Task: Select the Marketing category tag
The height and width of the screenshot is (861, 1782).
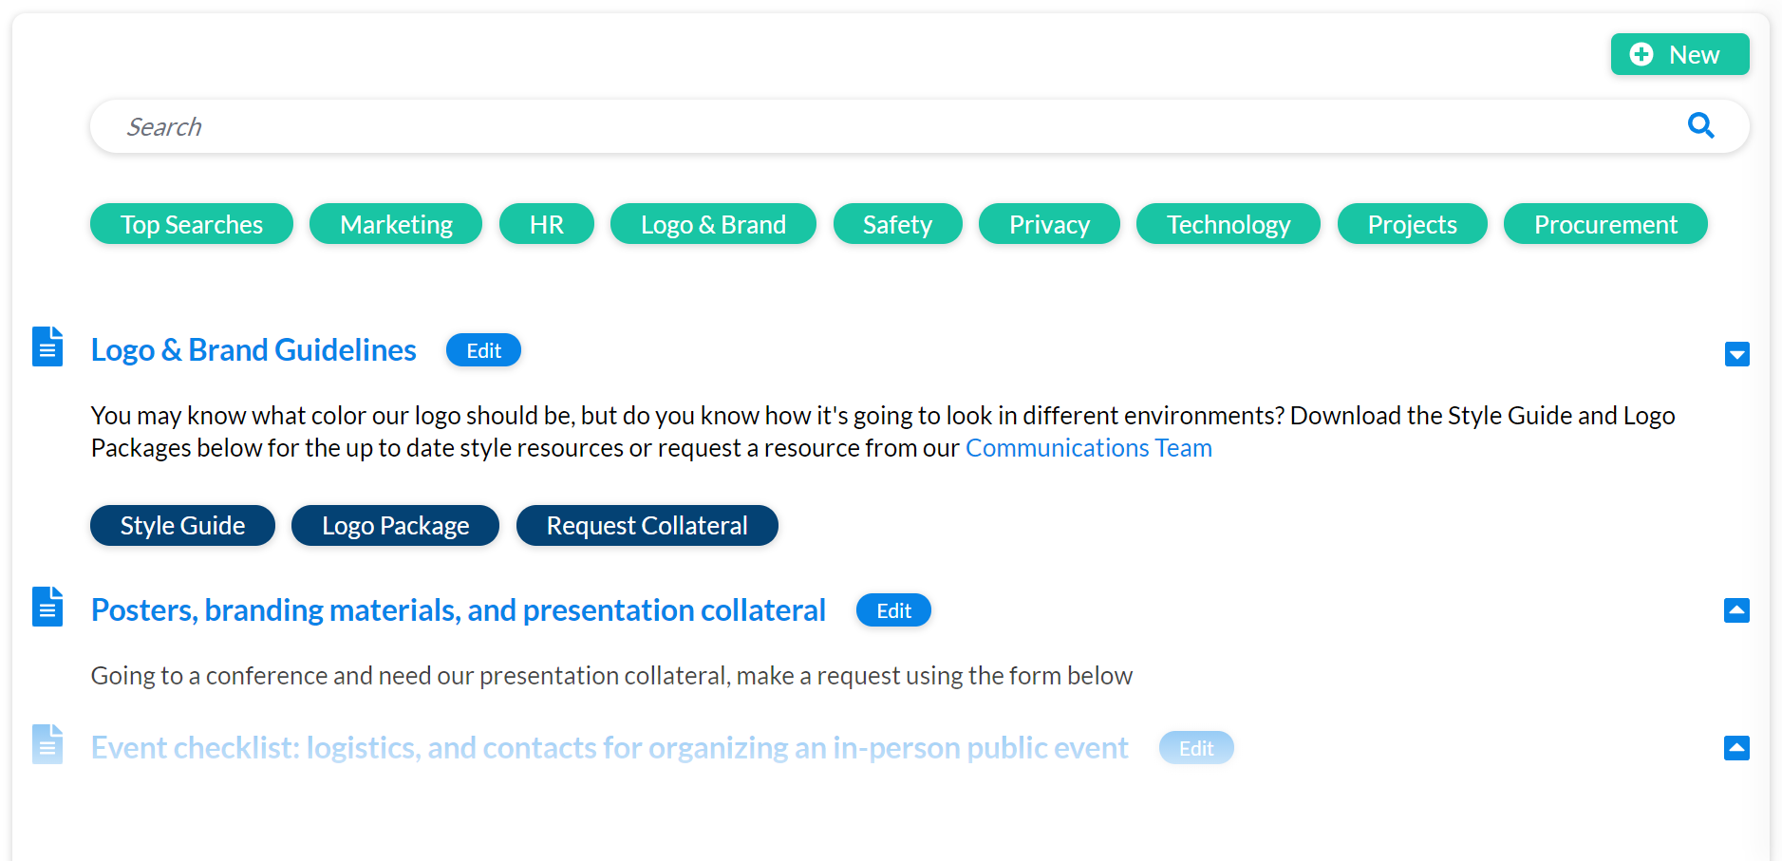Action: pyautogui.click(x=396, y=224)
